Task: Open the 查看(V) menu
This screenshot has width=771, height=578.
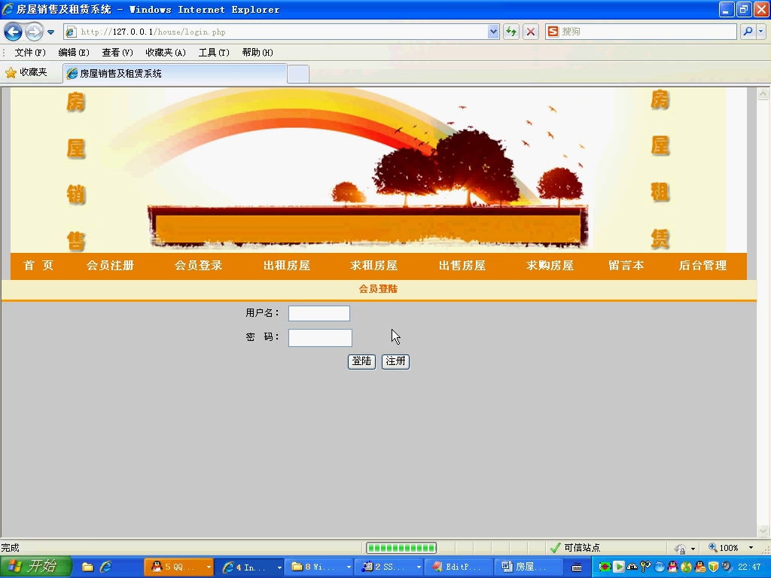Action: (117, 53)
